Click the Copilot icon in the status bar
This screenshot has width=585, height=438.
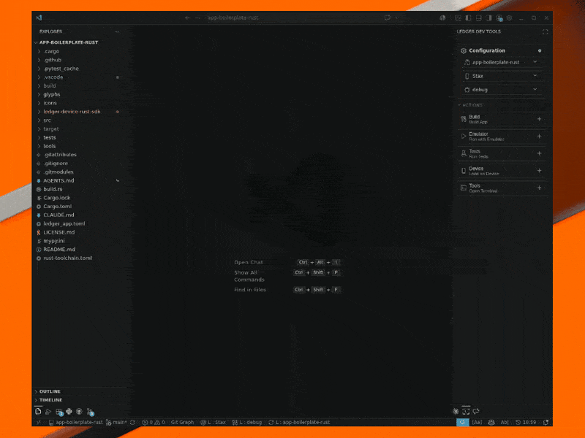coord(491,422)
